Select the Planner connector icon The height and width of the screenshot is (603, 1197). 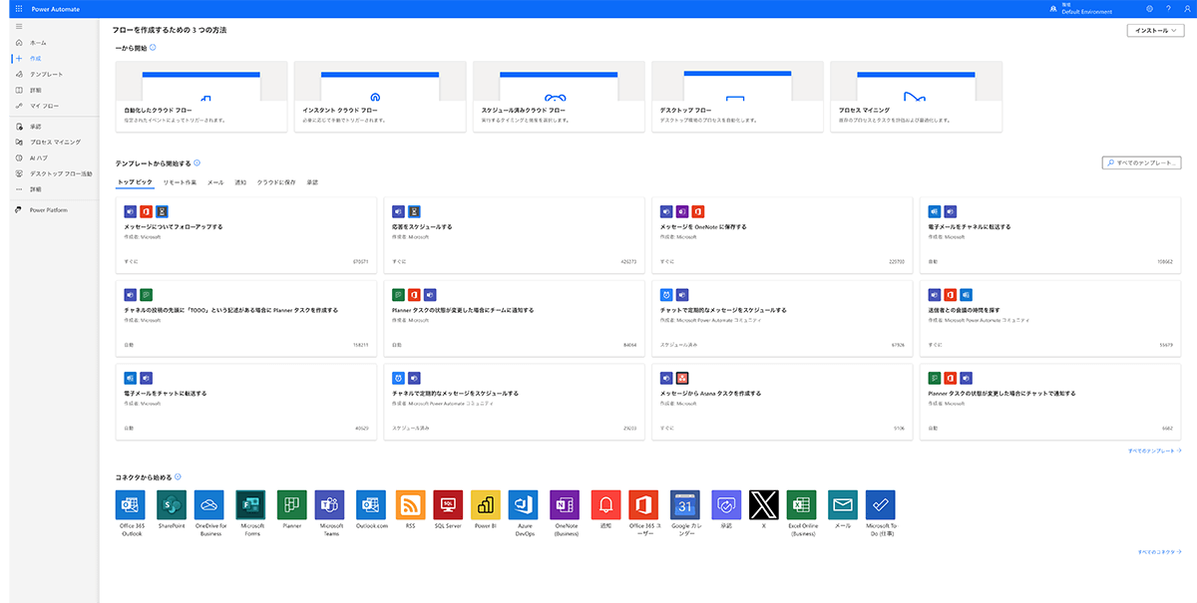[291, 504]
